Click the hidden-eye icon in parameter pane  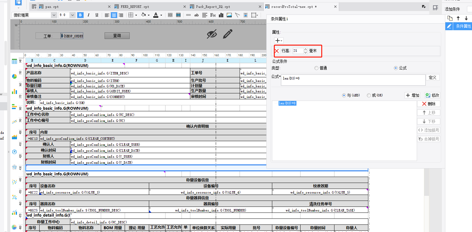pos(212,34)
